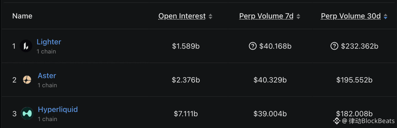This screenshot has width=397, height=128.
Task: Select Lighter's $1.589b open interest cell
Action: (x=186, y=46)
